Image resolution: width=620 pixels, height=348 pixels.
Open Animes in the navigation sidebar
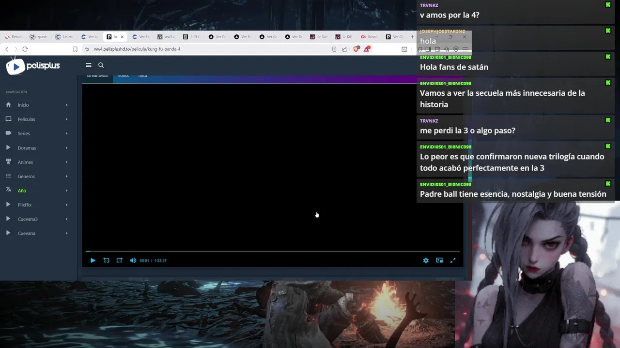coord(25,162)
